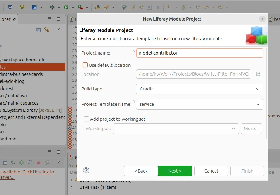Click the help question mark icon
The width and height of the screenshot is (280, 195).
(x=86, y=171)
